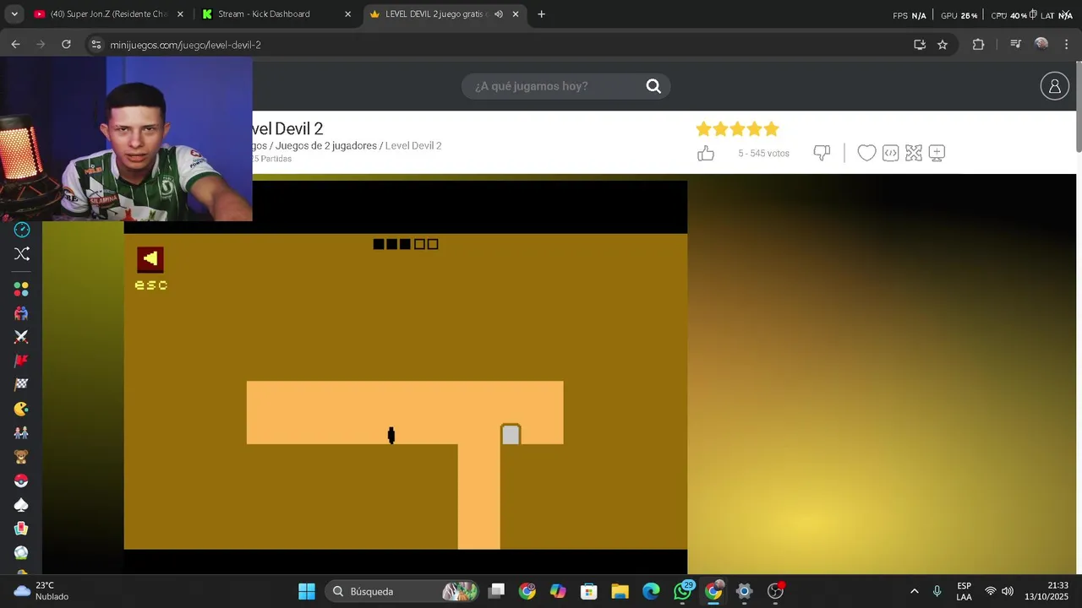Open the game in fullscreen mode
The width and height of the screenshot is (1082, 608).
(914, 153)
